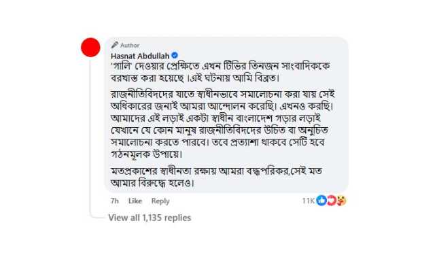
Task: Open the red circular profile avatar
Action: click(90, 48)
